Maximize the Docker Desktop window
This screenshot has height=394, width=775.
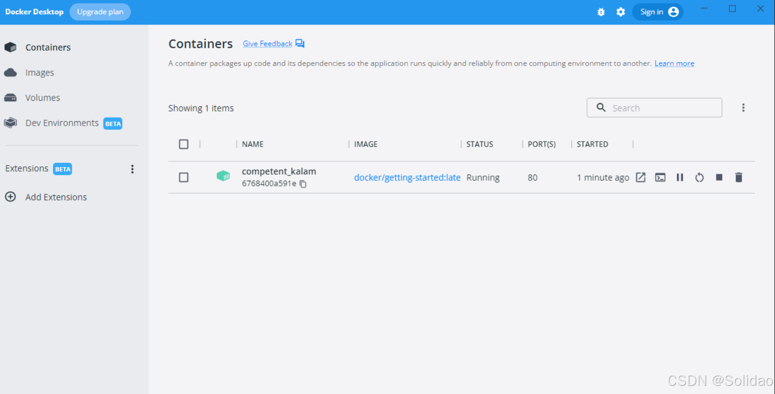[732, 9]
